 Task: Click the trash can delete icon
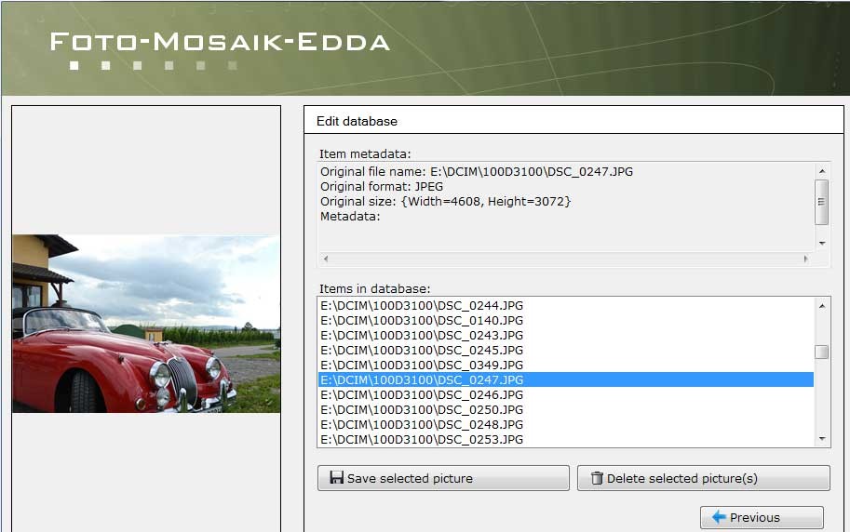tap(597, 478)
